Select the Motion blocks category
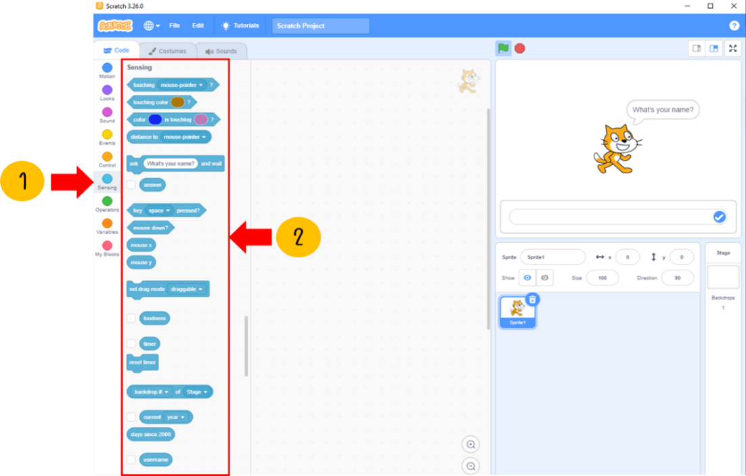The height and width of the screenshot is (476, 746). pos(107,68)
